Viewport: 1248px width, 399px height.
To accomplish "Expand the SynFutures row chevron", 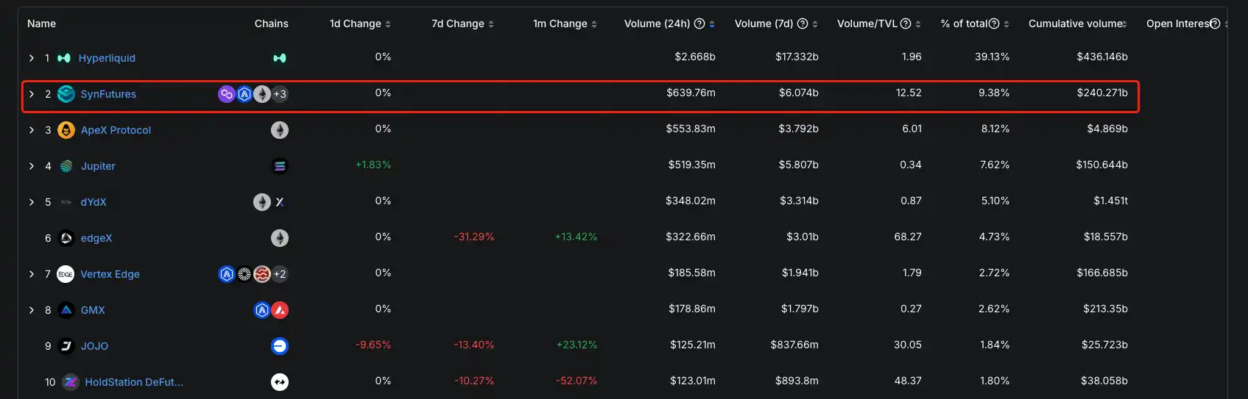I will 32,94.
